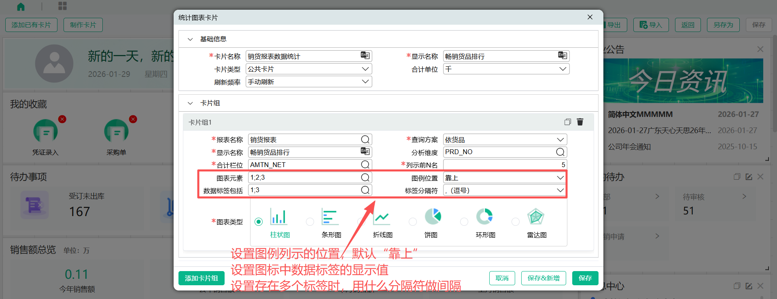Select the 雷达图 radar chart option
The width and height of the screenshot is (777, 299).
point(516,222)
